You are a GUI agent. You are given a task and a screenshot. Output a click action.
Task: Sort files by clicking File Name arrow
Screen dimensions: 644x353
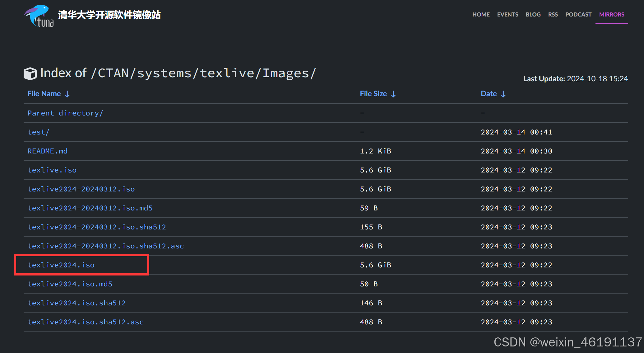[67, 94]
